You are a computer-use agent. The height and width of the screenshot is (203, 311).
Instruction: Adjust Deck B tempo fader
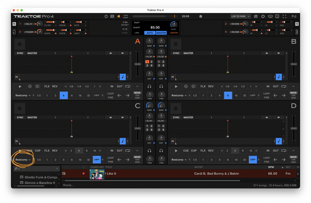pyautogui.click(x=294, y=64)
